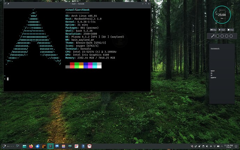Open the 11:26 PM clock calendar
The image size is (240, 150).
[x=229, y=146]
